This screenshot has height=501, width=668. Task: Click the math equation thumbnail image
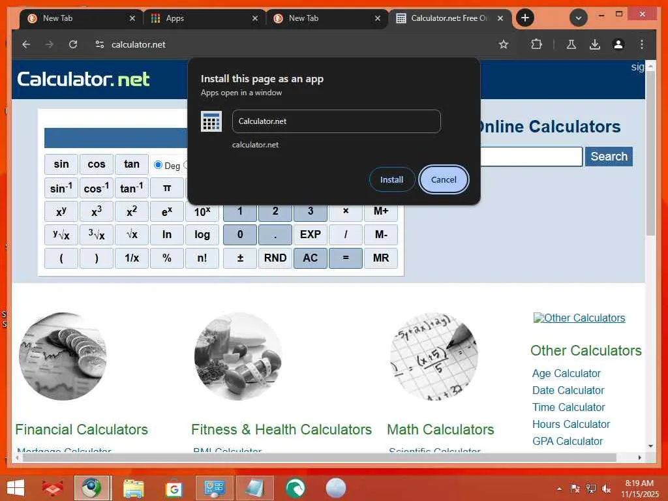pyautogui.click(x=434, y=357)
